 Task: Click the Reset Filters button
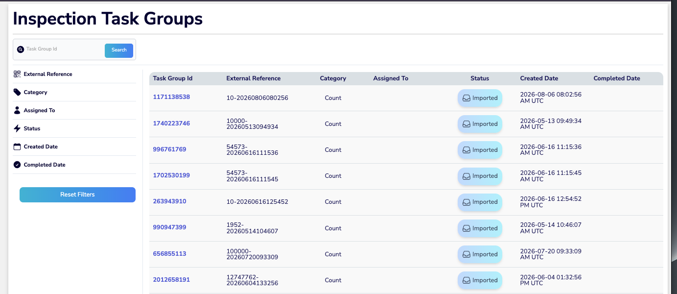pos(77,195)
